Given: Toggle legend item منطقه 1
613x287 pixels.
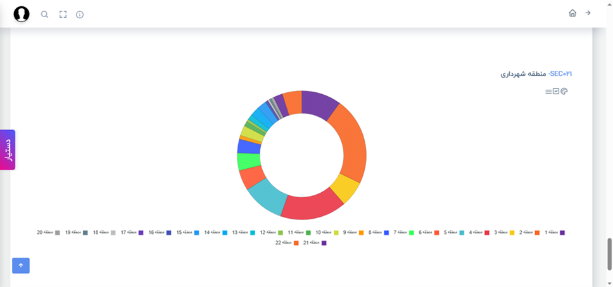Looking at the screenshot, I should click(555, 233).
